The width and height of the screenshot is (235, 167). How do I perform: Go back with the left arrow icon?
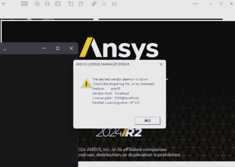tap(4, 4)
